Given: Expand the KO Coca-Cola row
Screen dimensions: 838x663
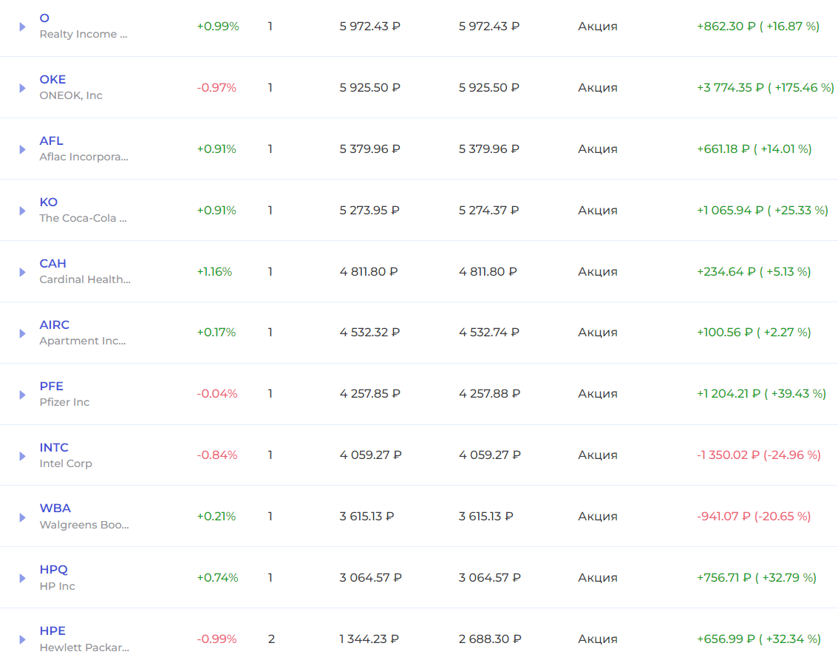Looking at the screenshot, I should click(22, 211).
